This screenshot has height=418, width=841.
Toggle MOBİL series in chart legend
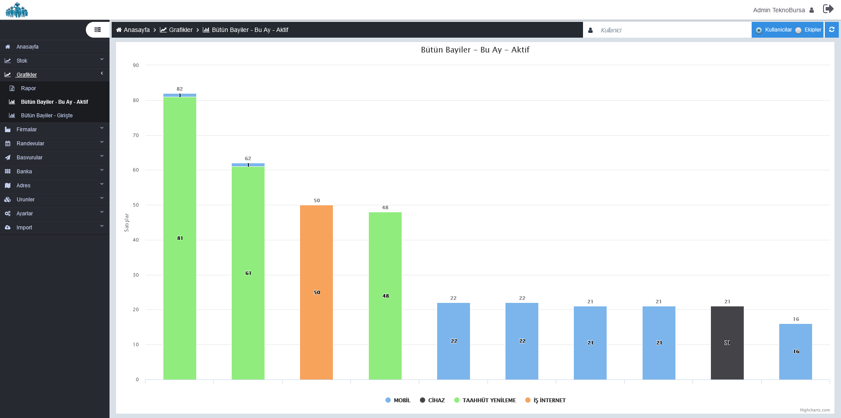[x=398, y=400]
